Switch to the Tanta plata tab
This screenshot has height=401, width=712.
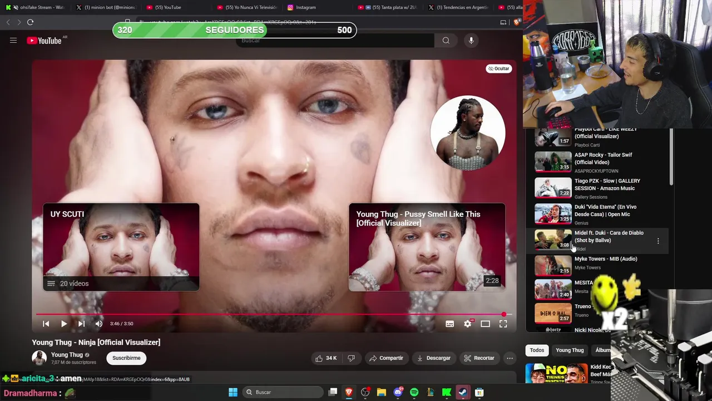(388, 7)
